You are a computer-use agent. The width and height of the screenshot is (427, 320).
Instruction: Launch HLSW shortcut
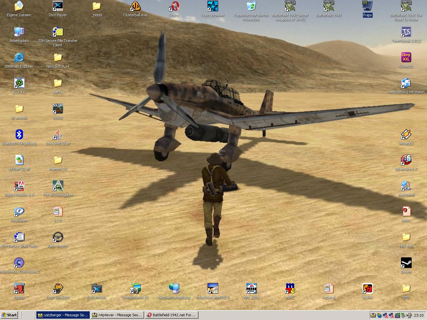tap(367, 291)
